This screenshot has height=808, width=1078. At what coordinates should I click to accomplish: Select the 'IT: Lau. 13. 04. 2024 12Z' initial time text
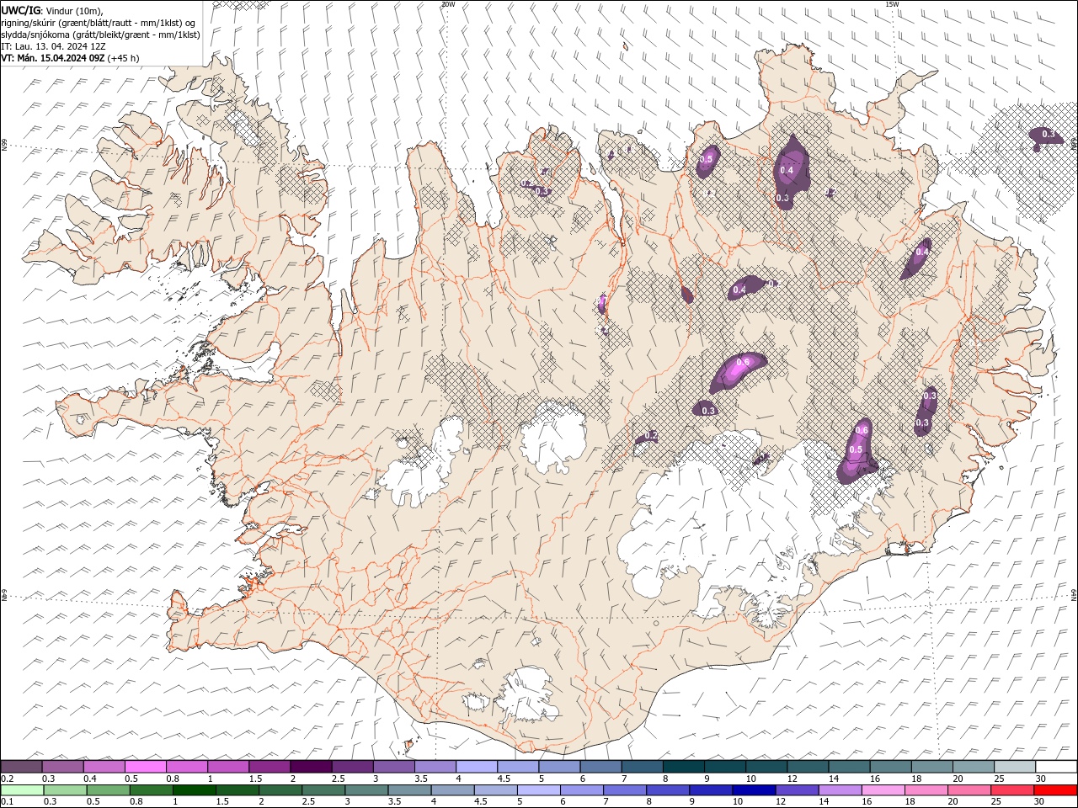coord(53,46)
